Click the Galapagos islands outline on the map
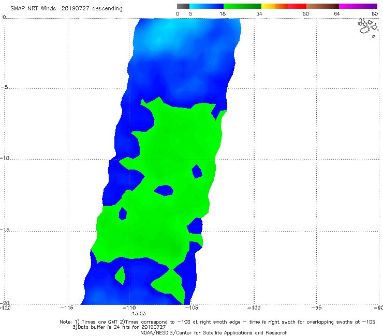The height and width of the screenshot is (336, 383). pyautogui.click(x=369, y=27)
